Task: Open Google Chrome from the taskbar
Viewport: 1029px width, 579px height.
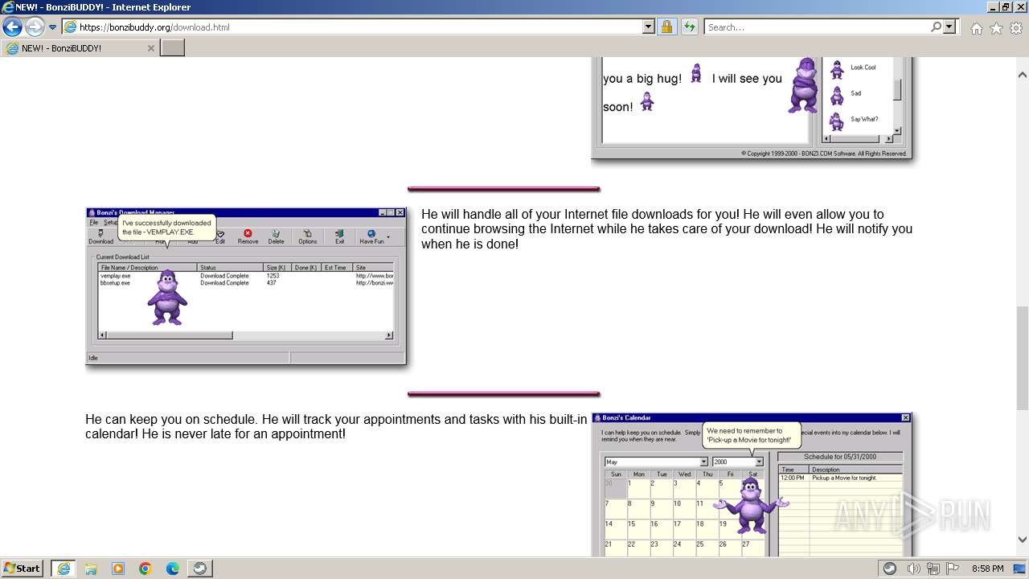Action: [x=146, y=569]
